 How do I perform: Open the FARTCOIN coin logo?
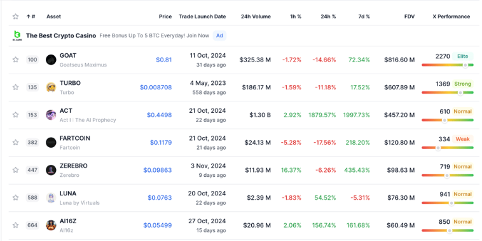point(51,142)
